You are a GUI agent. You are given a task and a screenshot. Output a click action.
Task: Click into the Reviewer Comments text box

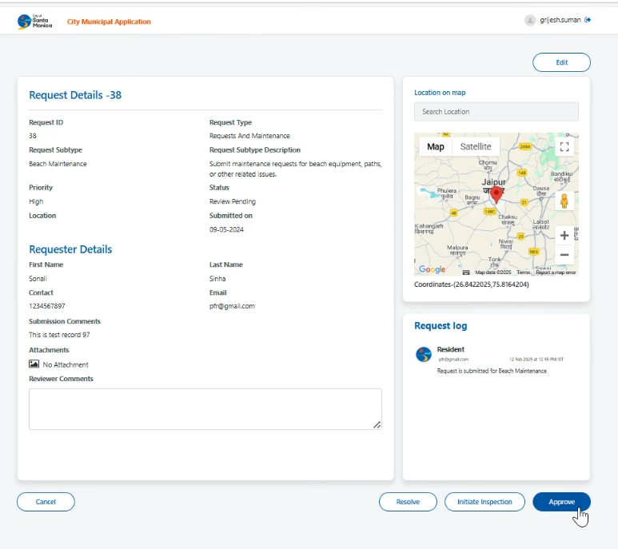205,408
